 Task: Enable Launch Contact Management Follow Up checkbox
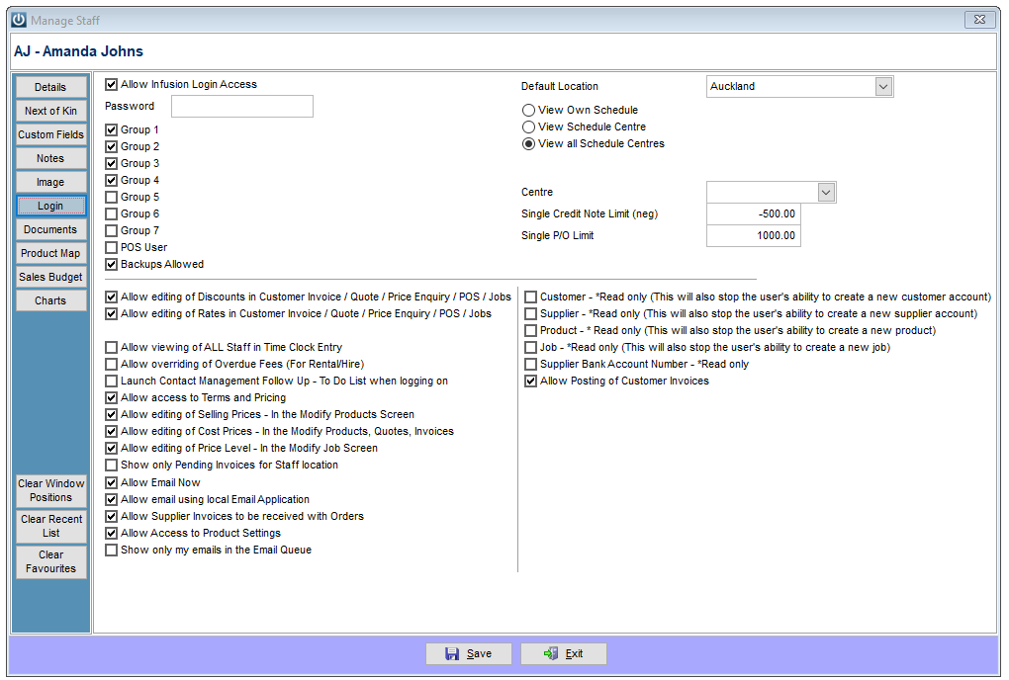pos(112,382)
